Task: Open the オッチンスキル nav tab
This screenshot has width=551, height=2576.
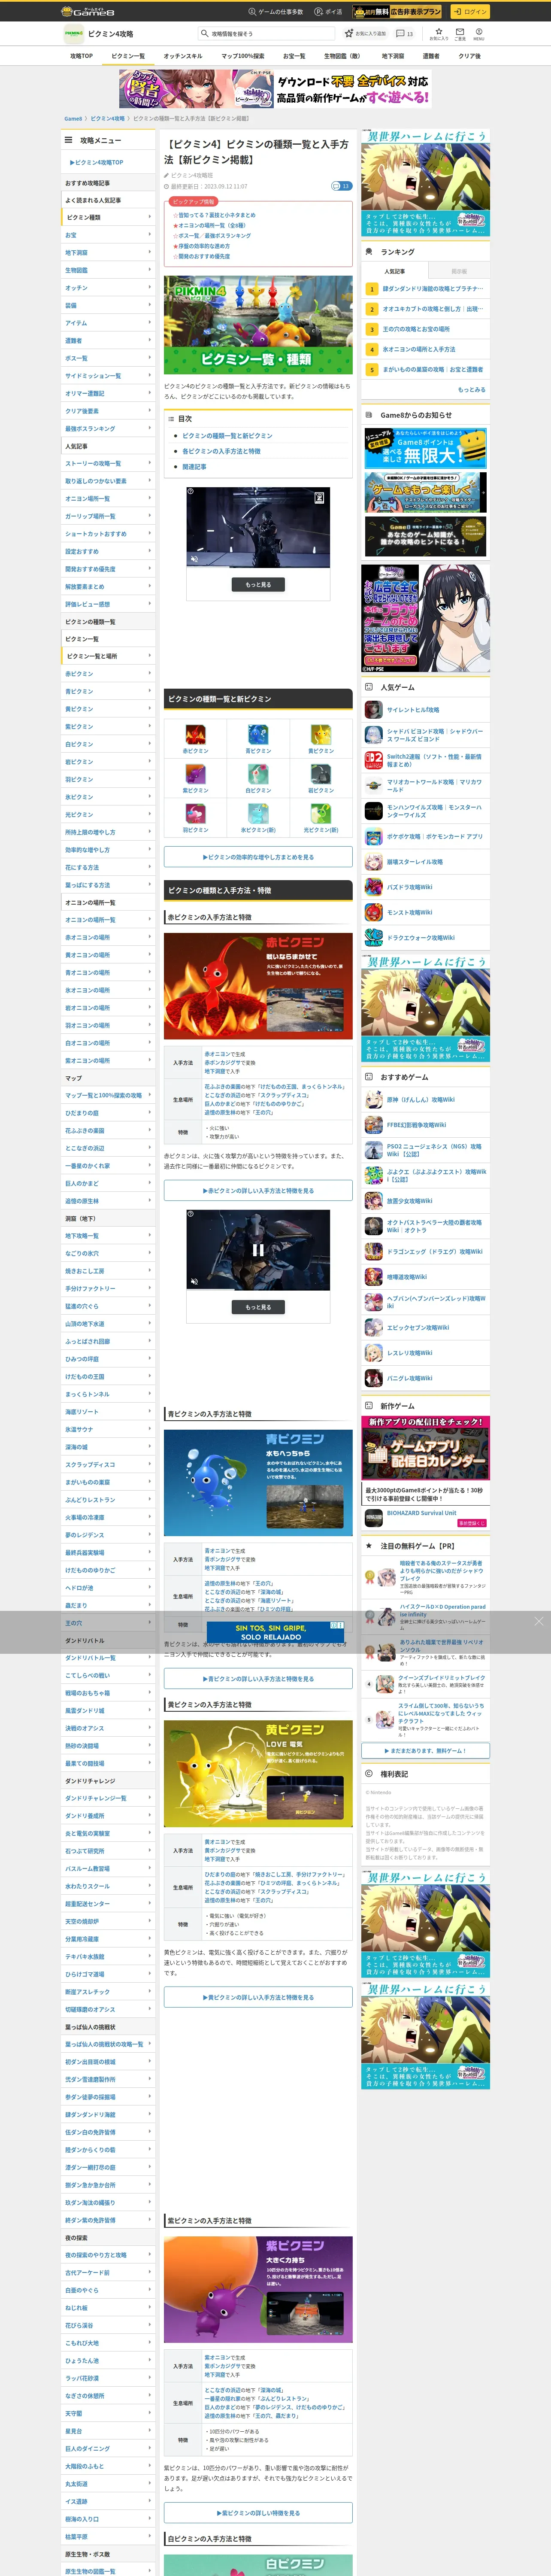Action: (x=183, y=56)
